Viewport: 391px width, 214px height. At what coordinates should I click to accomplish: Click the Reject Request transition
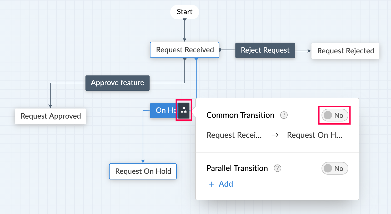(x=265, y=50)
